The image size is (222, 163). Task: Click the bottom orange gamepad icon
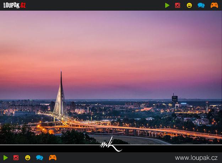[53, 158]
